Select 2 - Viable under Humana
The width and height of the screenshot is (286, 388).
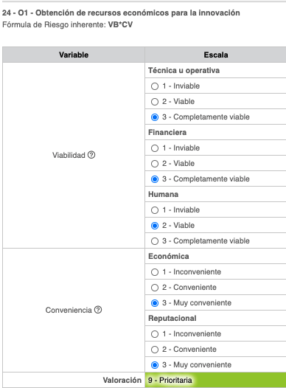tap(155, 226)
